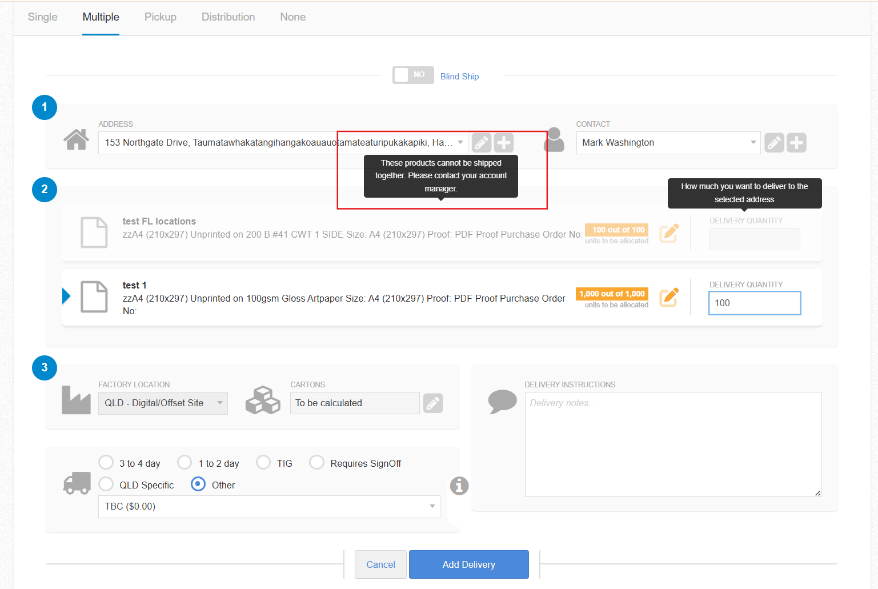Click the cartons boxes icon
The width and height of the screenshot is (878, 589).
tap(263, 400)
